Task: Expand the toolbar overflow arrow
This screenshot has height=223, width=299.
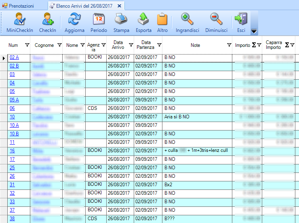Action: click(x=254, y=31)
